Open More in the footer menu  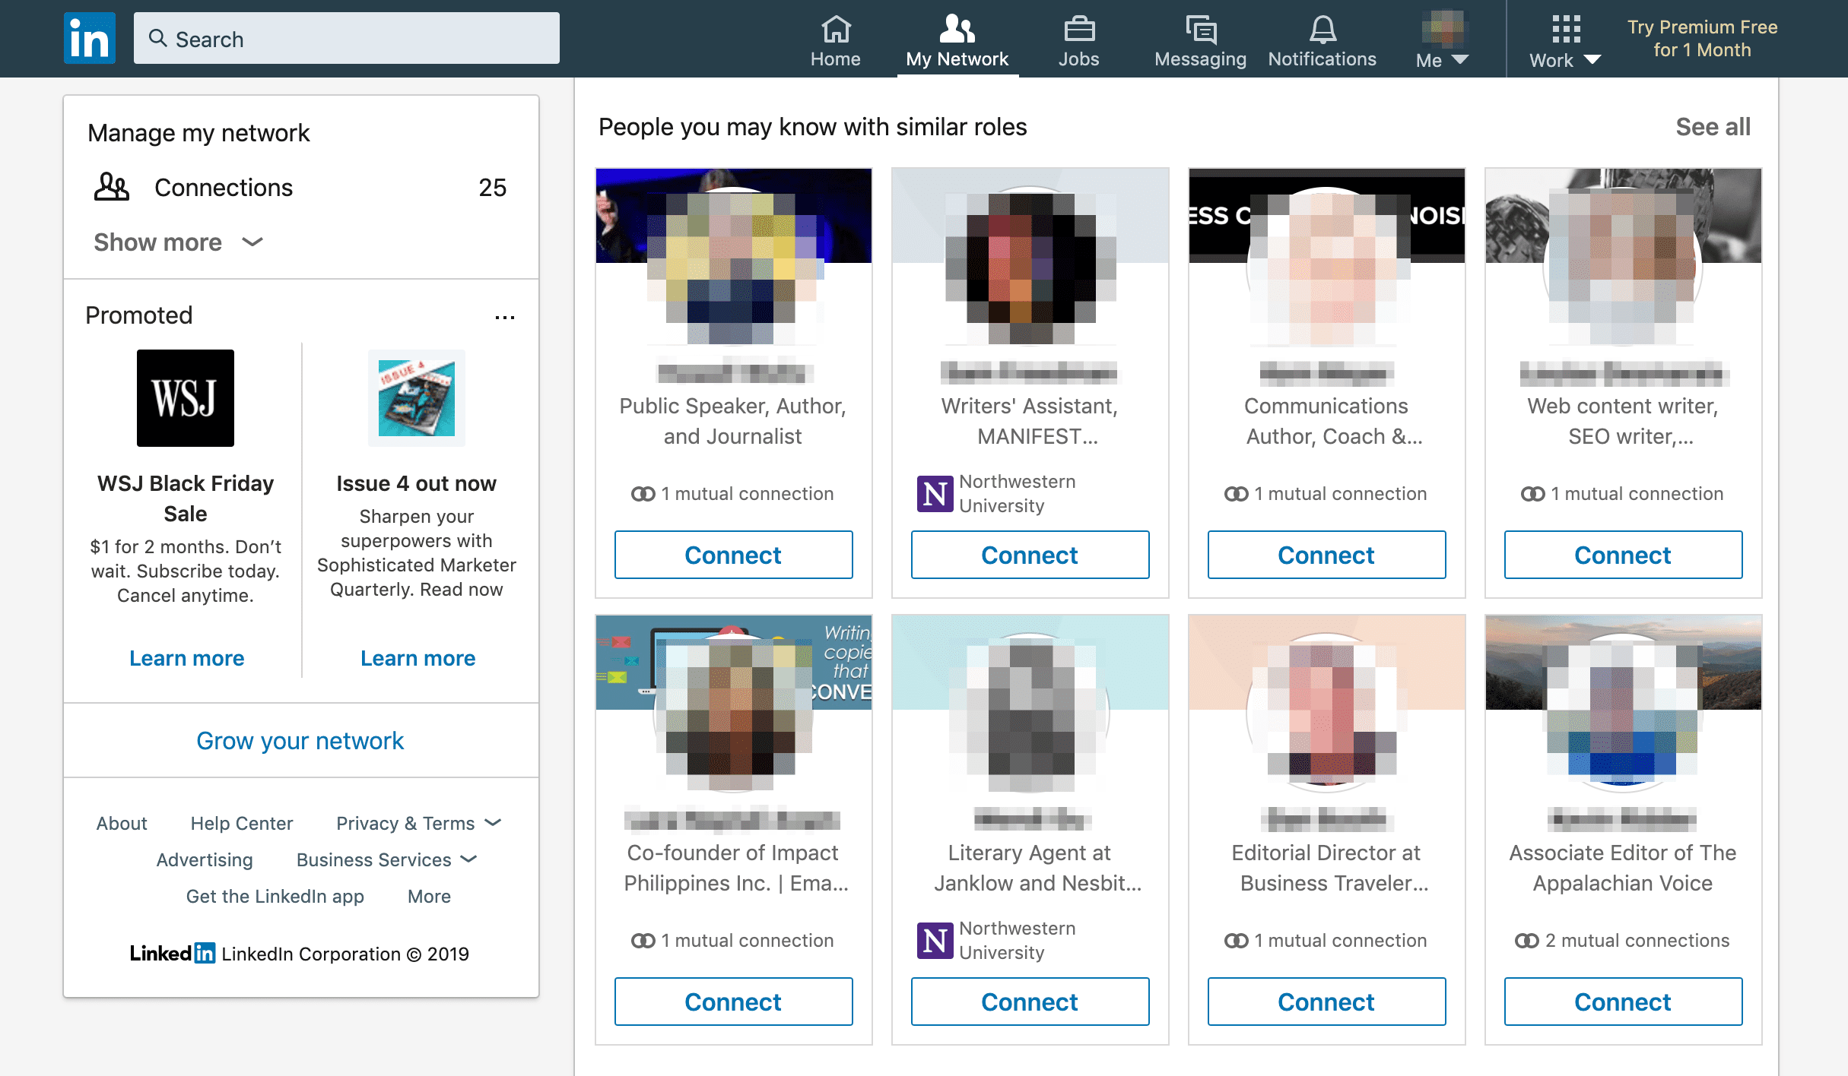tap(428, 897)
